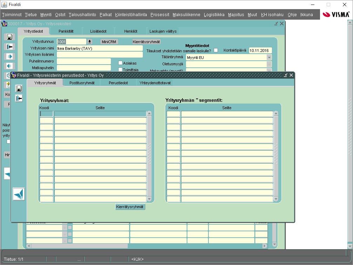This screenshot has height=265, width=353.
Task: Open Ikkuna menu
Action: (307, 15)
